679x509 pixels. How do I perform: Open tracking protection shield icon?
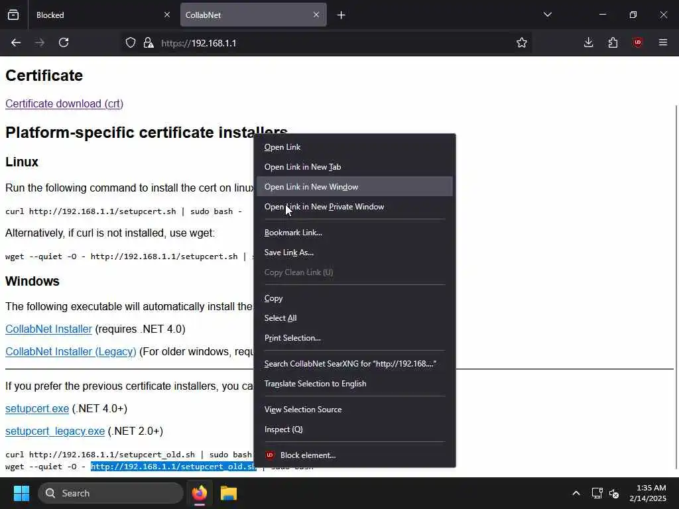[131, 43]
